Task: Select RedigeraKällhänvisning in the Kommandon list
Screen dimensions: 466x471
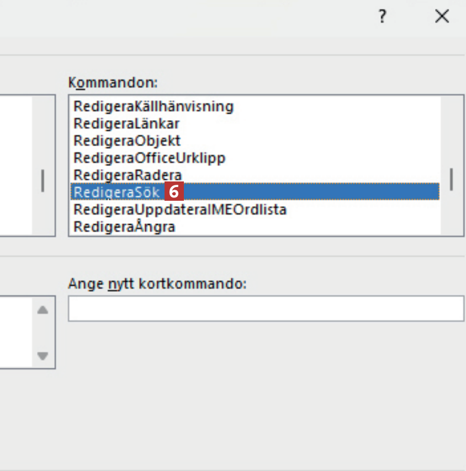Action: click(153, 106)
